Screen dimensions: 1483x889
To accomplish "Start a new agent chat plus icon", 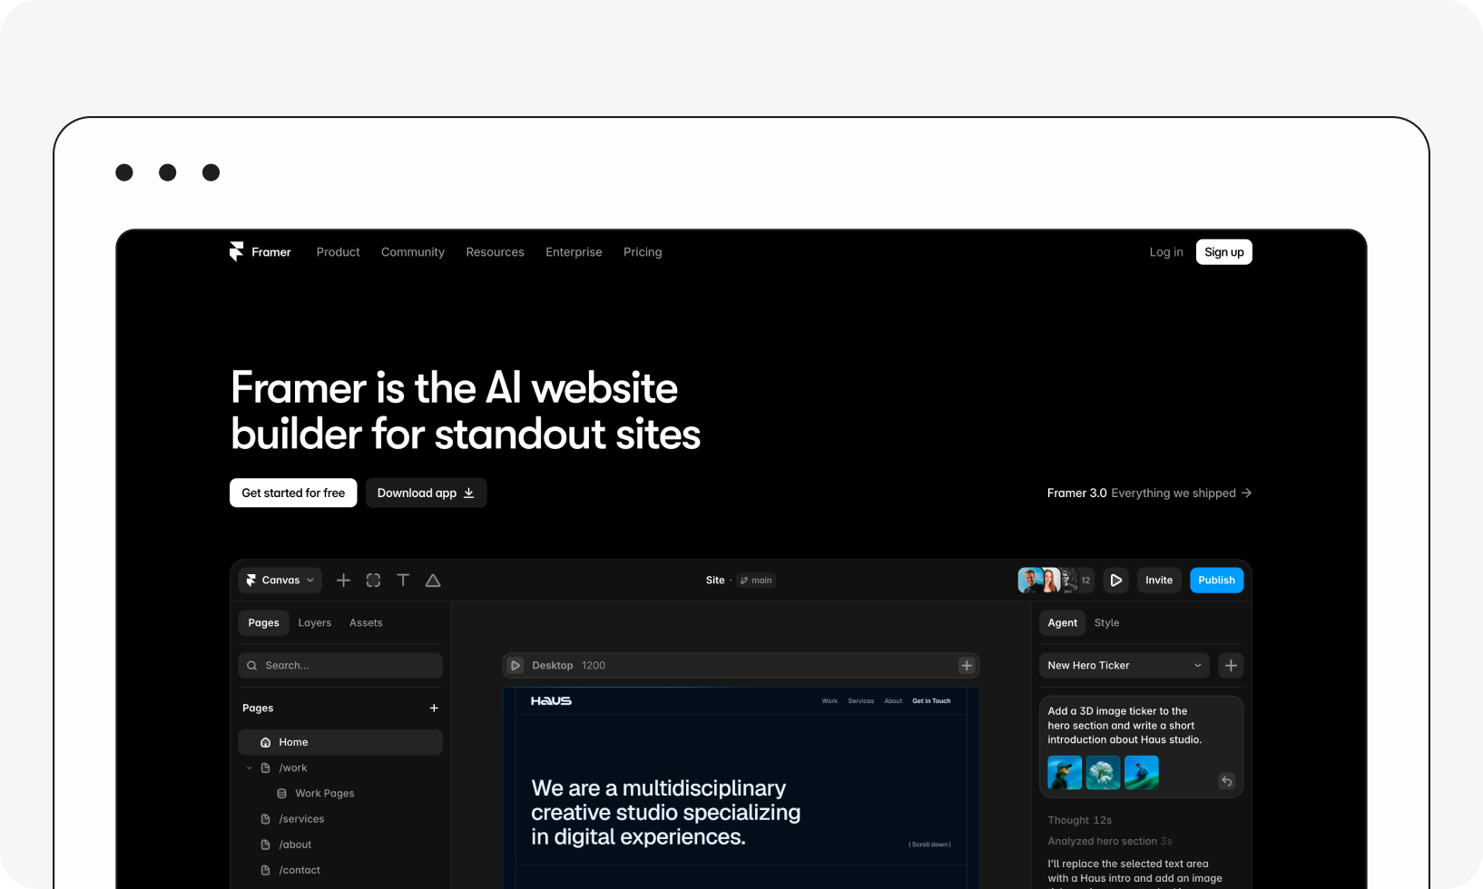I will pos(1231,666).
